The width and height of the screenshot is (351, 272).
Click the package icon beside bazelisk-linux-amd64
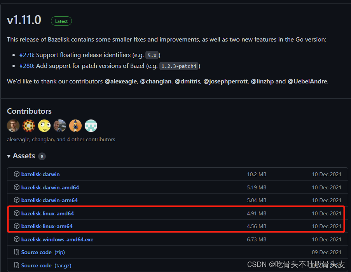tap(17, 213)
